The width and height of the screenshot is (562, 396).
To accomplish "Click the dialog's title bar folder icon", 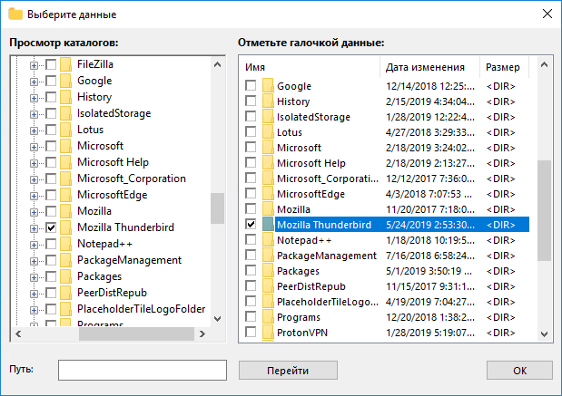I will (x=15, y=14).
